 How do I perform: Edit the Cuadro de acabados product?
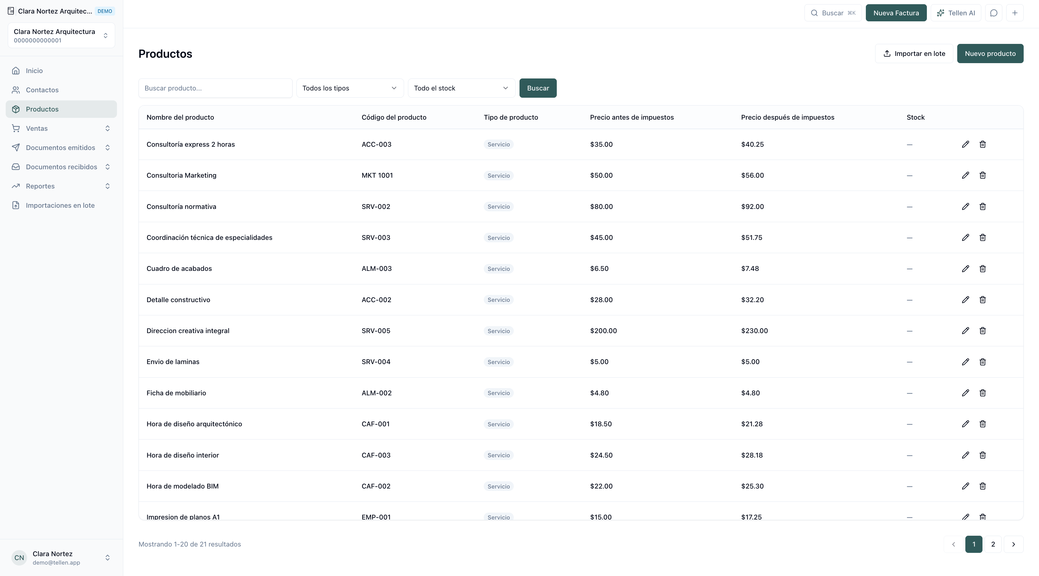965,269
